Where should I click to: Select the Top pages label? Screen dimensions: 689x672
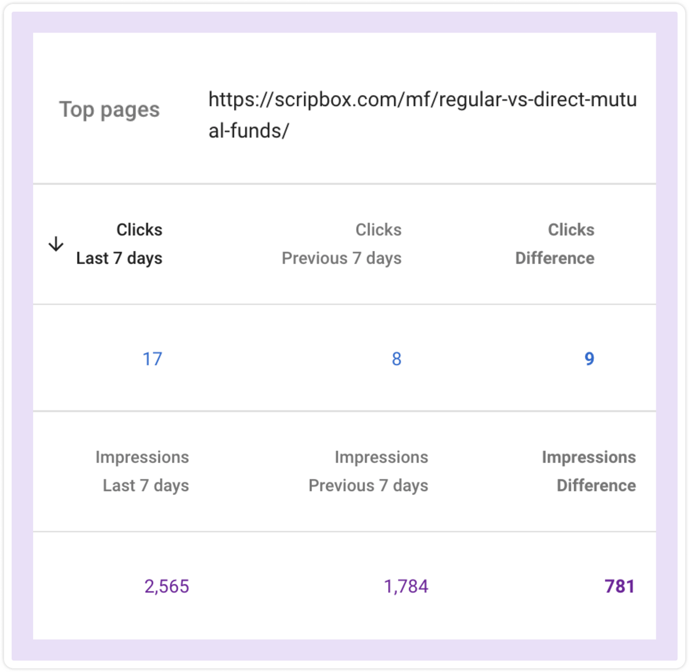click(109, 109)
